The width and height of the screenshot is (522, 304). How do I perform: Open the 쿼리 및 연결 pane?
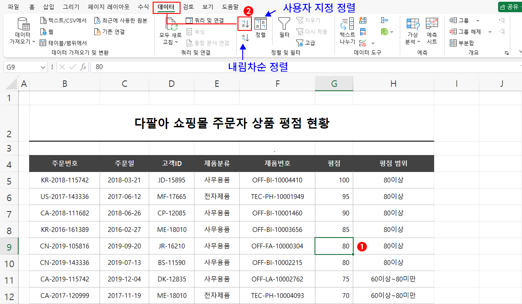(x=205, y=20)
